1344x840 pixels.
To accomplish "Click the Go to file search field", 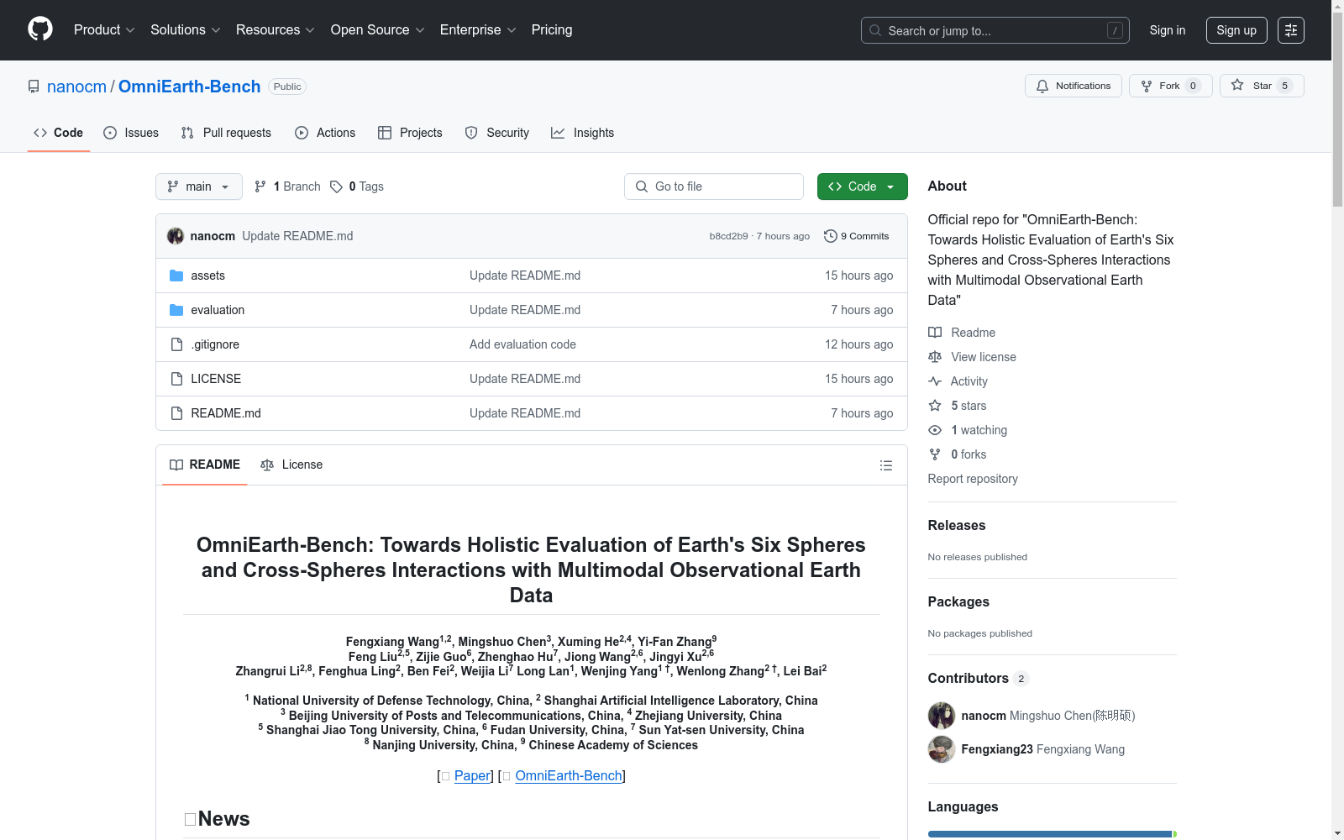I will click(714, 186).
